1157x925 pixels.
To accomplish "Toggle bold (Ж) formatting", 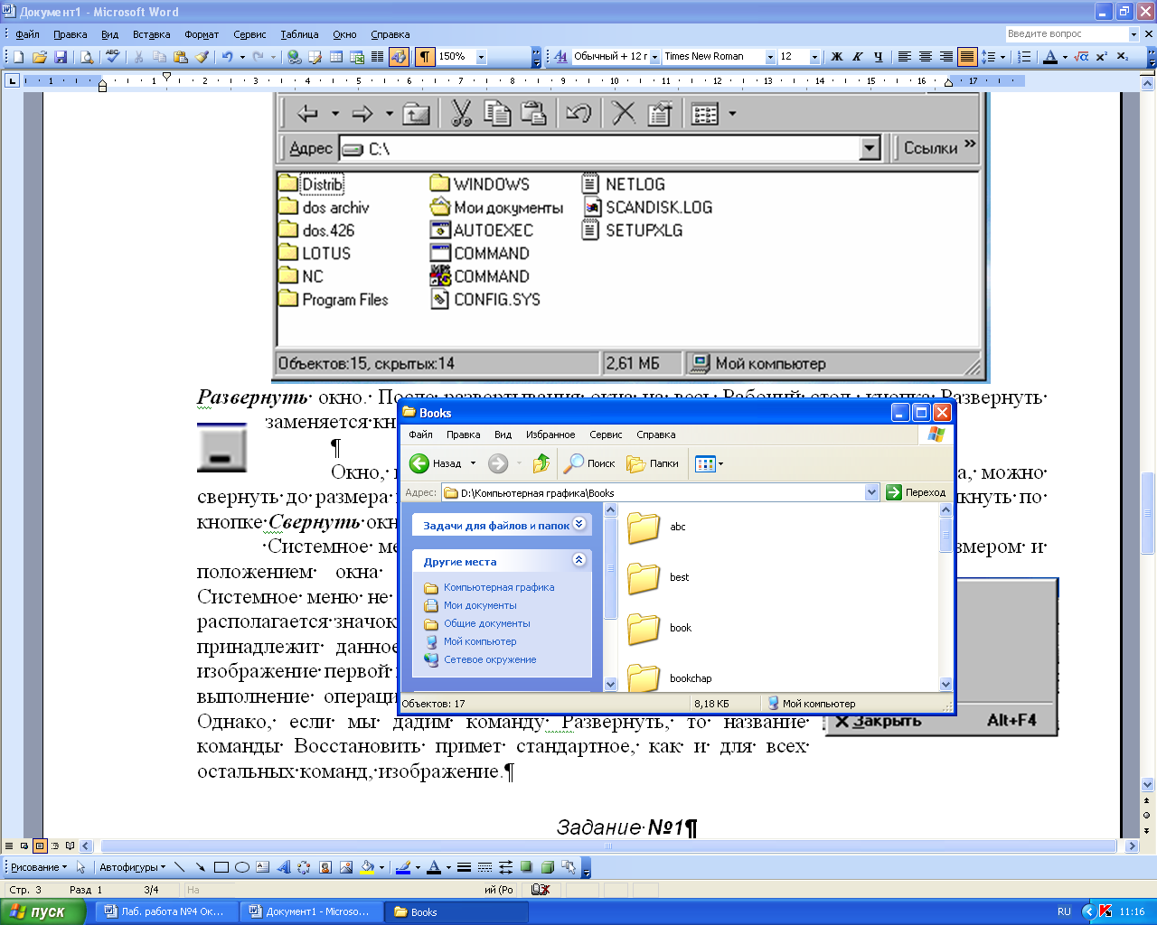I will 837,57.
